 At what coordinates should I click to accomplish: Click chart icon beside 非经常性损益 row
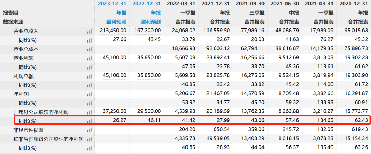(89, 130)
